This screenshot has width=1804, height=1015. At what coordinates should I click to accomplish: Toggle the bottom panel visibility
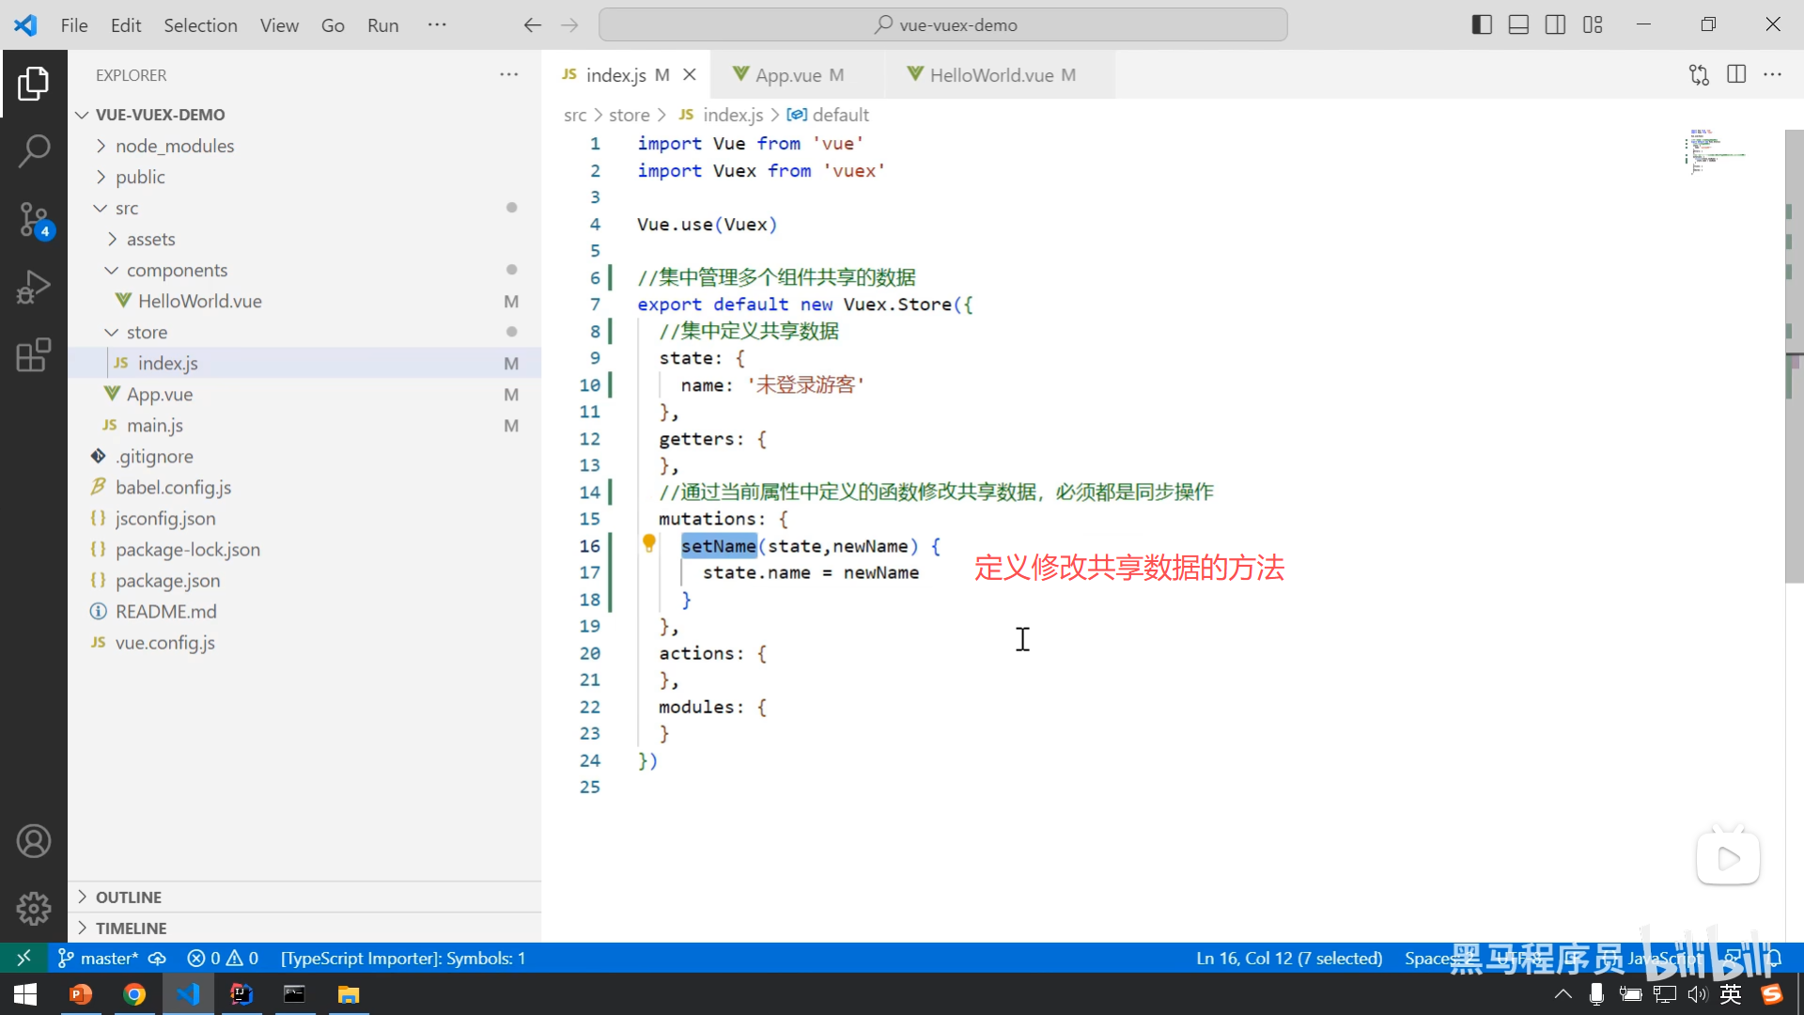[1518, 25]
